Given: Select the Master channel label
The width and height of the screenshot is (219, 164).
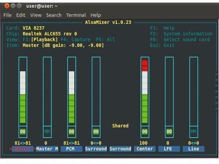Looking at the screenshot, I should pyautogui.click(x=23, y=149).
